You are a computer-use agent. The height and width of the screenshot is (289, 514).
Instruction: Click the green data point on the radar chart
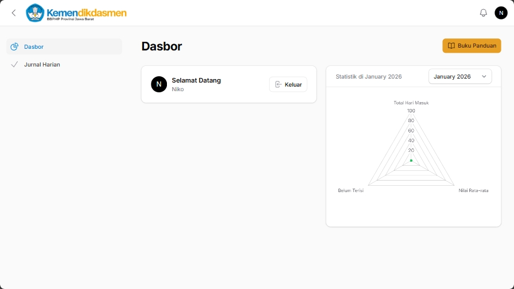(411, 161)
